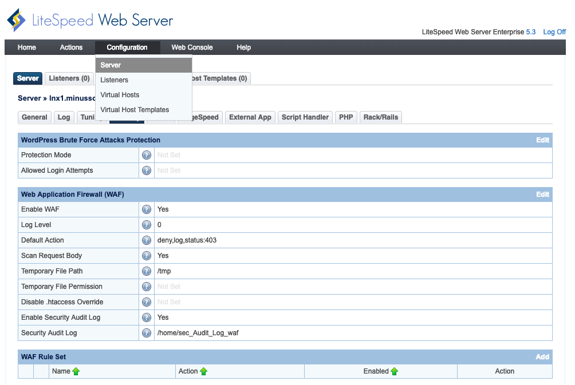Open the External App tab
This screenshot has width=575, height=385.
[x=250, y=117]
